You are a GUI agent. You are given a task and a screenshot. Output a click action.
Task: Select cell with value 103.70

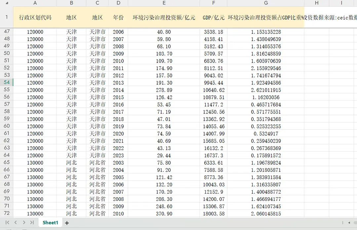point(164,54)
